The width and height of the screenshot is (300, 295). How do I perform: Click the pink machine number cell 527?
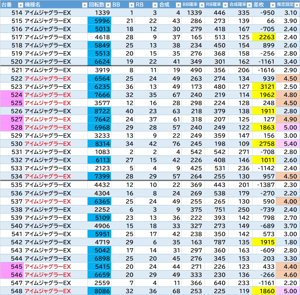pyautogui.click(x=12, y=119)
